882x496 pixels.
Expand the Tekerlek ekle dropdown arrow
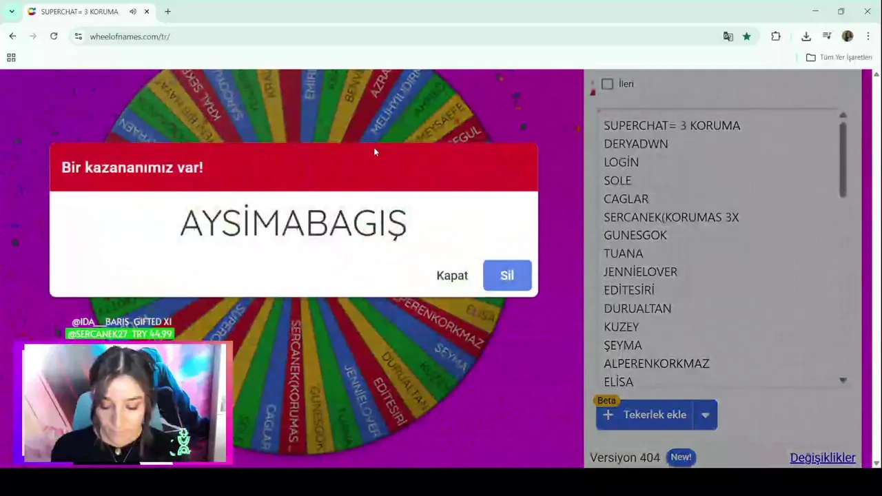pyautogui.click(x=705, y=415)
